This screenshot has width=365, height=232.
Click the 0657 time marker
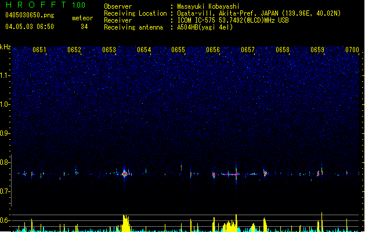point(248,50)
